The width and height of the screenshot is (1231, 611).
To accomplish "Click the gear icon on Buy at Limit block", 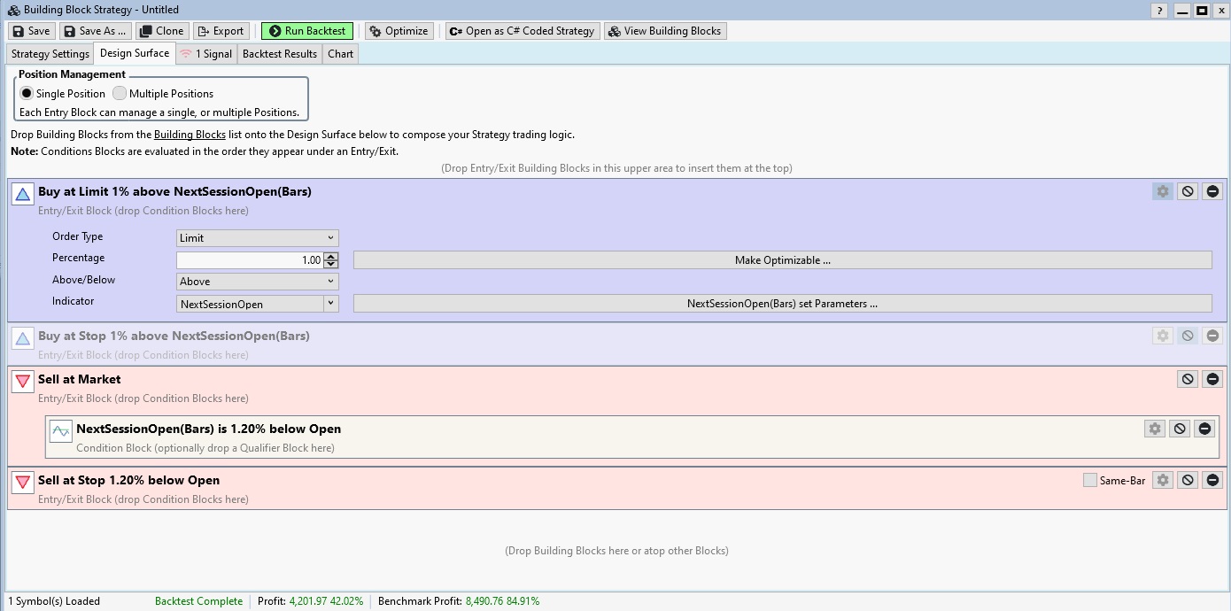I will pyautogui.click(x=1162, y=191).
